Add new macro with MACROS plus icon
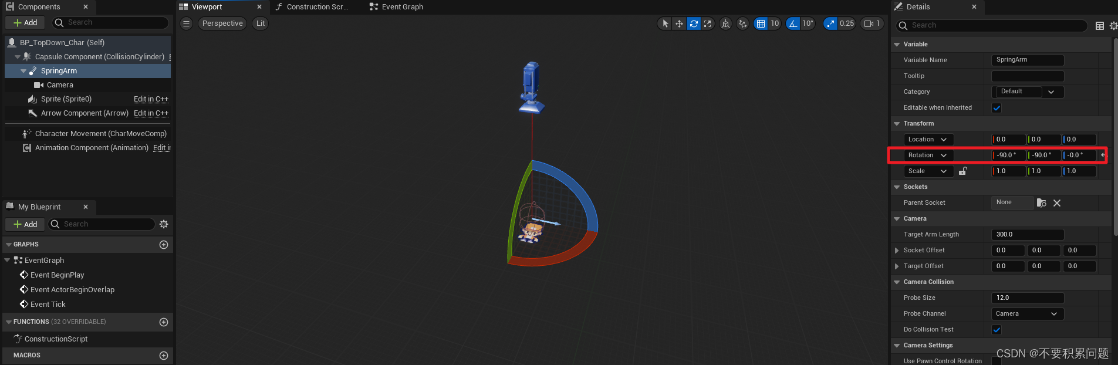Viewport: 1118px width, 365px height. coord(164,356)
